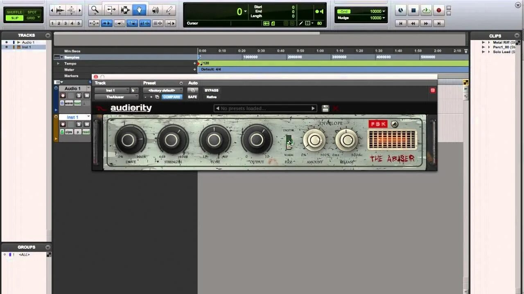Open plugin Track selector Inst 1
524x294 pixels.
coord(111,90)
